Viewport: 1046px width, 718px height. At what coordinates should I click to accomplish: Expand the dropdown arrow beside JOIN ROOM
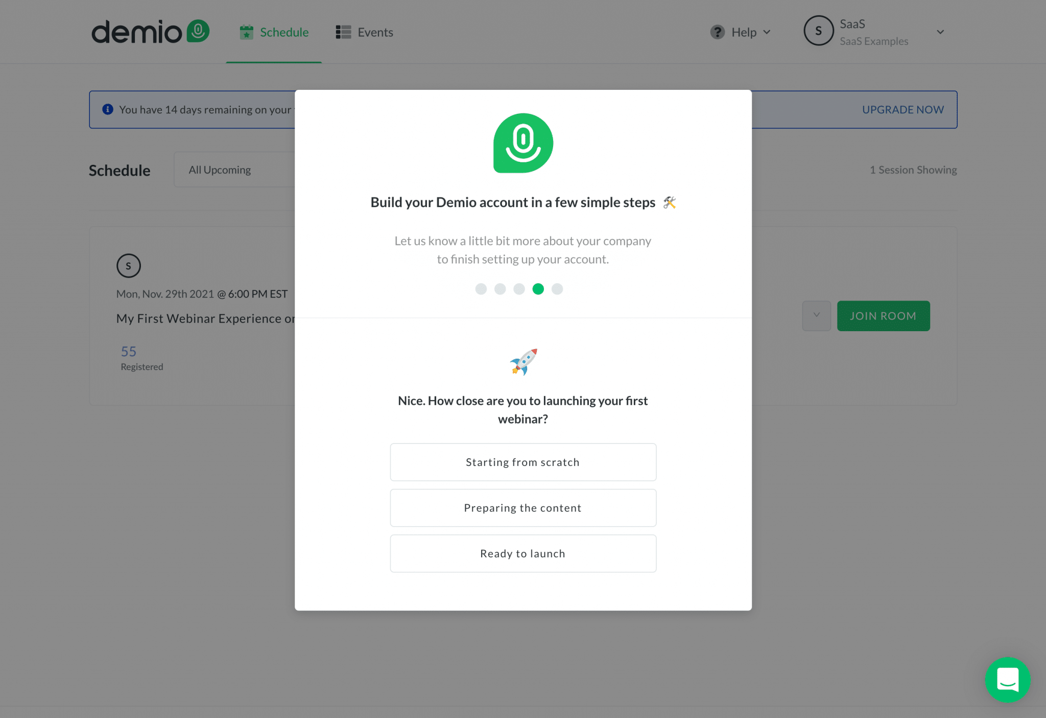[816, 316]
